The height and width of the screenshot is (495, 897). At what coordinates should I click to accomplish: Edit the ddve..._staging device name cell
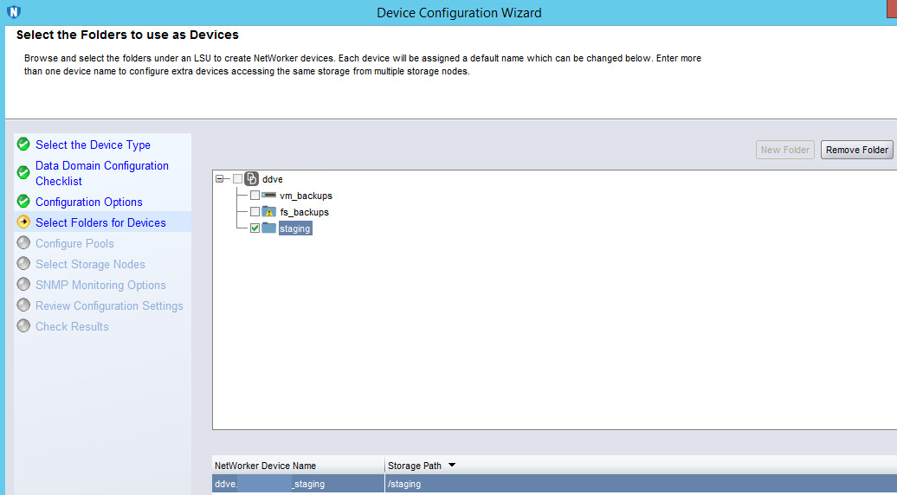point(298,484)
